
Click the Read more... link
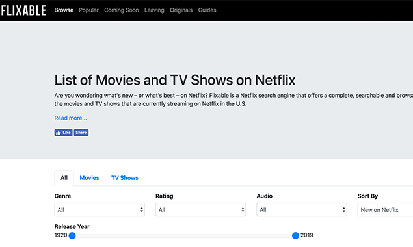pos(70,118)
